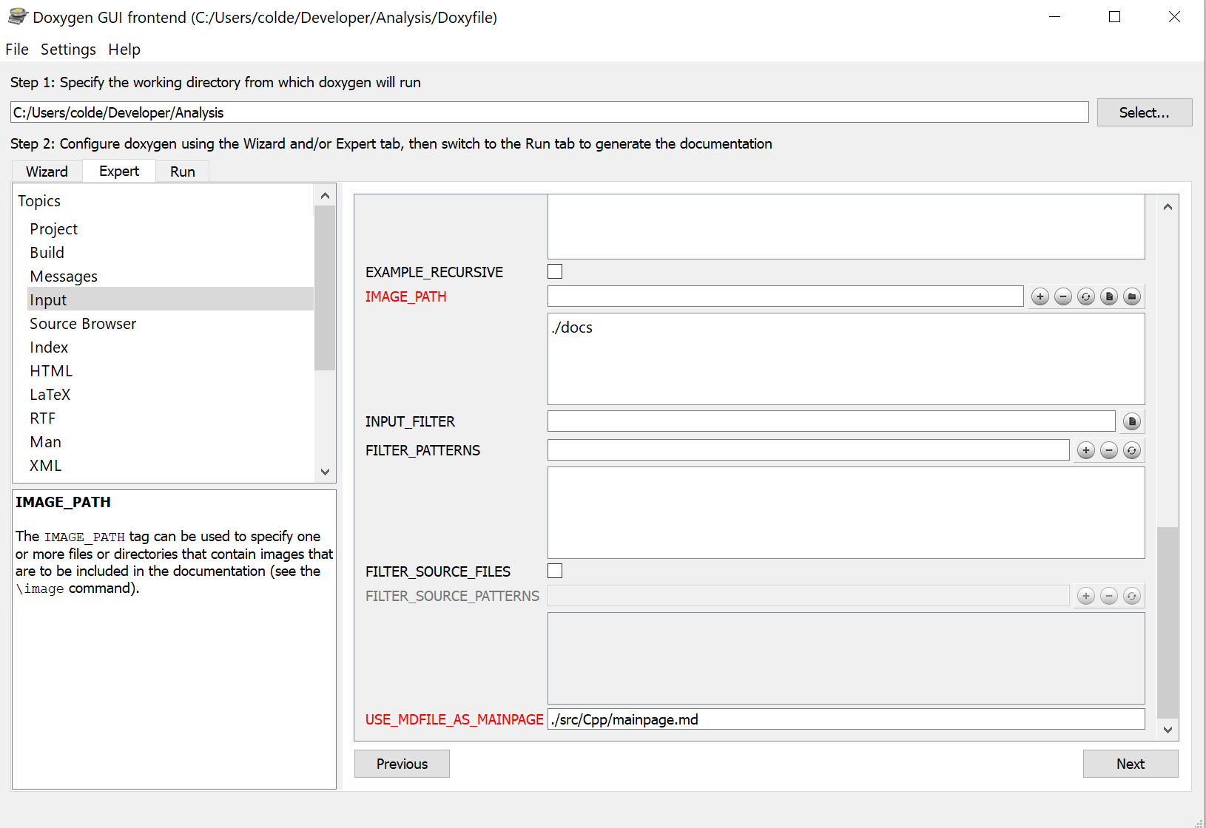Click plus icon next to FILTER_SOURCE_PATTERNS

click(1086, 596)
